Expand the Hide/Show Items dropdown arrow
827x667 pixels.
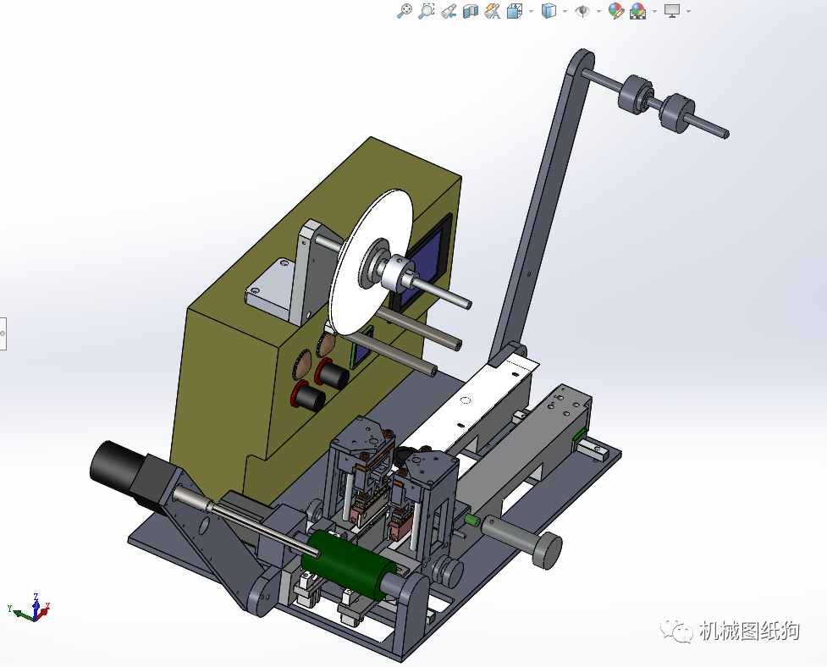coord(598,11)
